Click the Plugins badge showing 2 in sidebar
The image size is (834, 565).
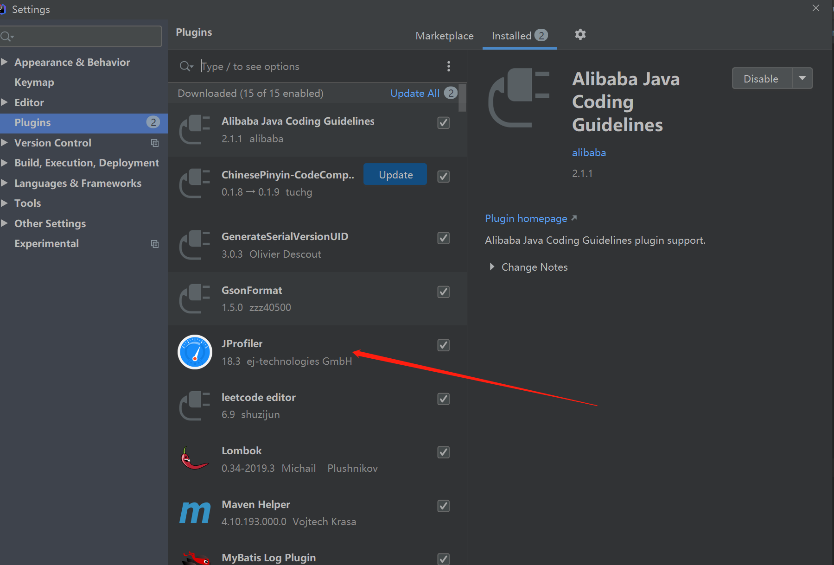[x=153, y=122]
